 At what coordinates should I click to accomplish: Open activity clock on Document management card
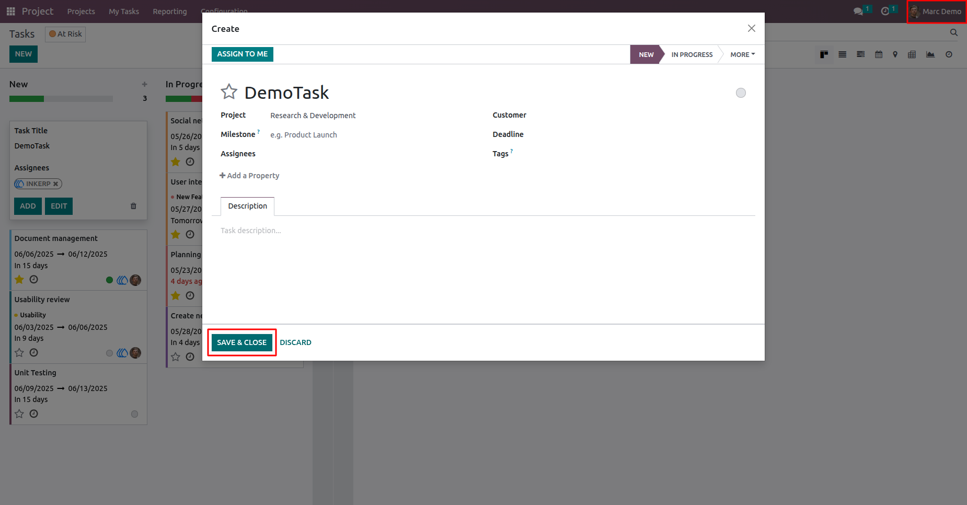coord(33,280)
